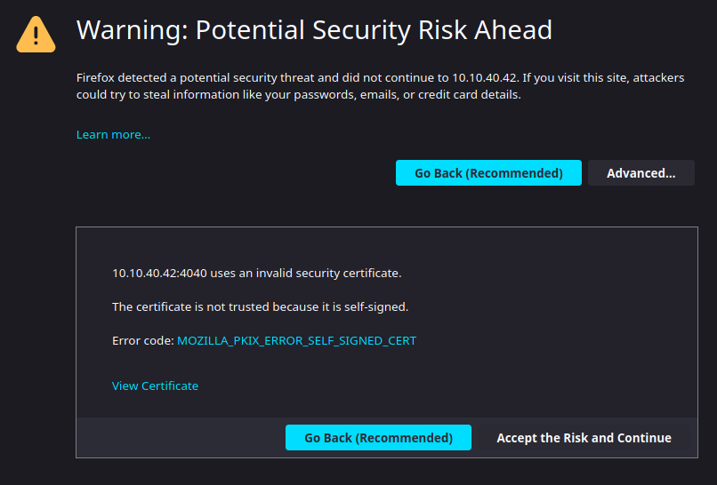Click empty footer area left of bottom Go Back
717x485 pixels.
(178, 438)
